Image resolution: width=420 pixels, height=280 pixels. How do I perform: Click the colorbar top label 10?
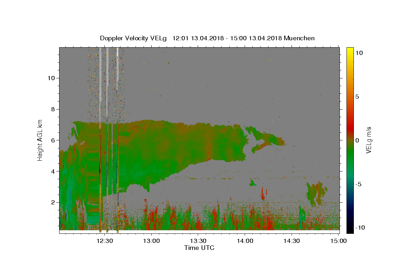click(359, 53)
